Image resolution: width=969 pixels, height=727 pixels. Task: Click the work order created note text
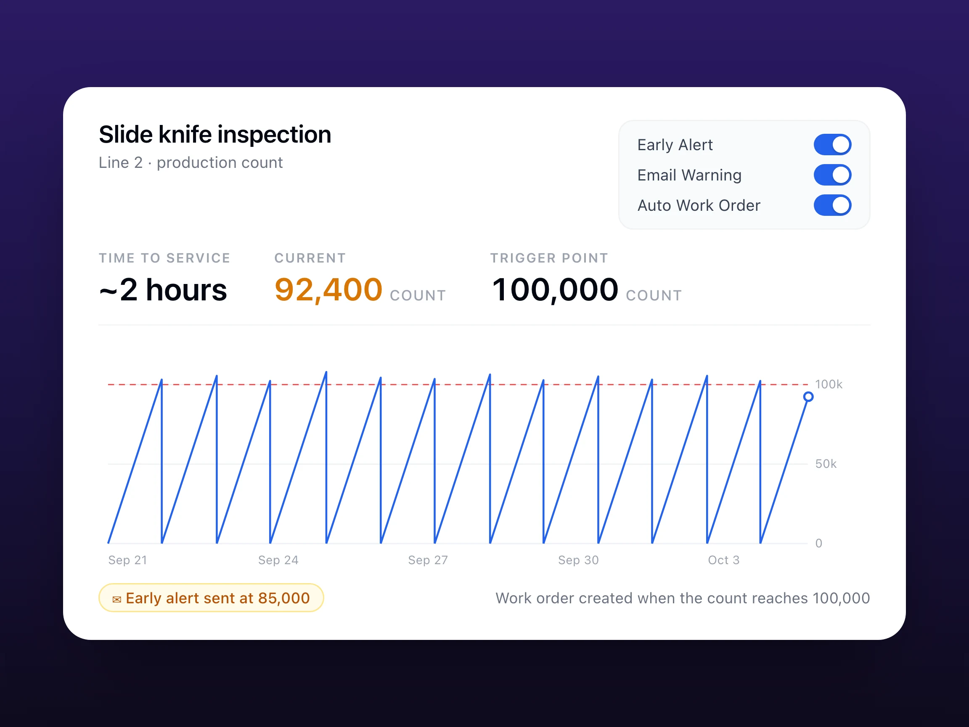(x=683, y=598)
